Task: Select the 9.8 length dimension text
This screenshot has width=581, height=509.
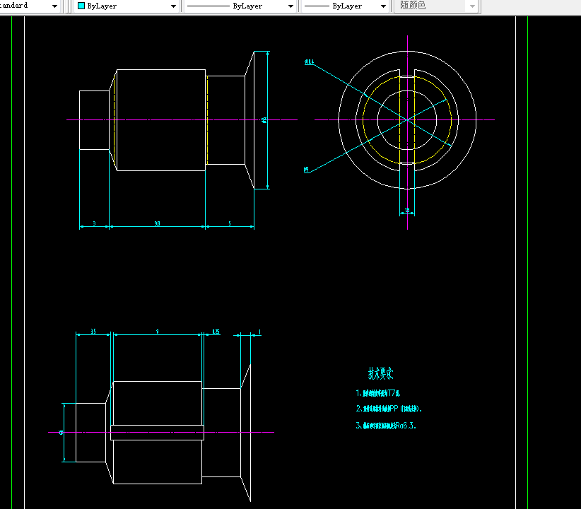Action: click(x=157, y=223)
